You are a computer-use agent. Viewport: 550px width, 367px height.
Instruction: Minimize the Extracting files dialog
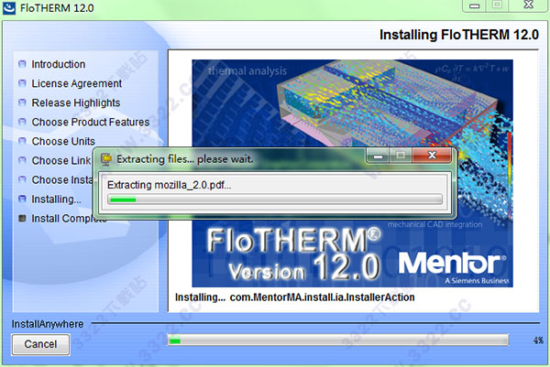(x=378, y=156)
